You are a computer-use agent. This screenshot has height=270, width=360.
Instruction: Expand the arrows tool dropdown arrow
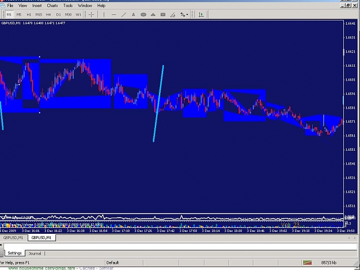pos(187,15)
